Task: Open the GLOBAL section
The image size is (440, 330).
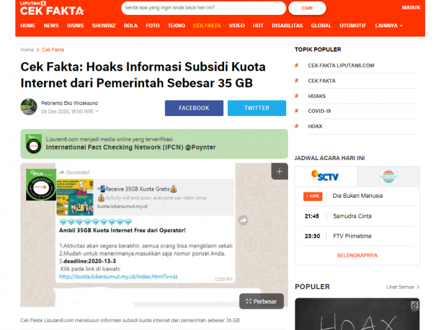Action: click(x=321, y=25)
